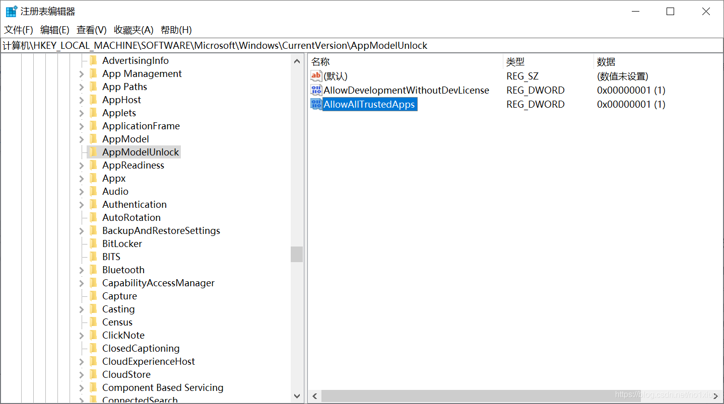Image resolution: width=724 pixels, height=404 pixels.
Task: Expand the ClickNote key
Action: 82,336
